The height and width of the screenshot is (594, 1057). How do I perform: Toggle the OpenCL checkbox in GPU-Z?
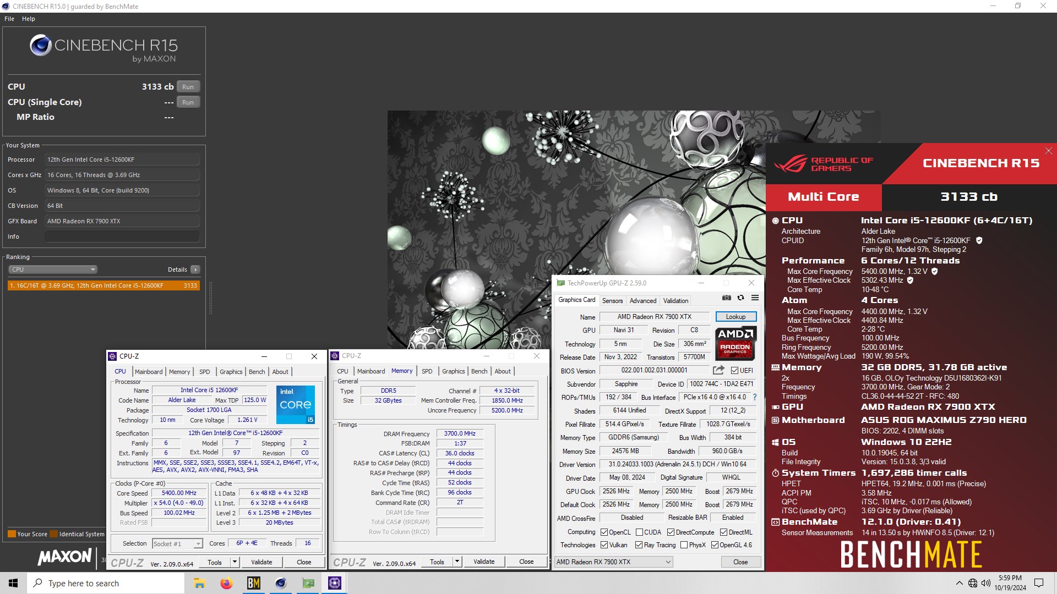(604, 532)
